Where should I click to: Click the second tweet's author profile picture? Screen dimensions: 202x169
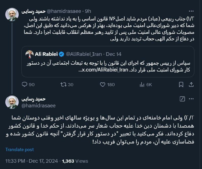point(12,102)
